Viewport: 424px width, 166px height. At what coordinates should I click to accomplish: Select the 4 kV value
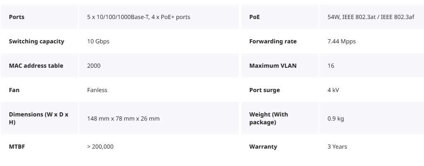pyautogui.click(x=333, y=90)
